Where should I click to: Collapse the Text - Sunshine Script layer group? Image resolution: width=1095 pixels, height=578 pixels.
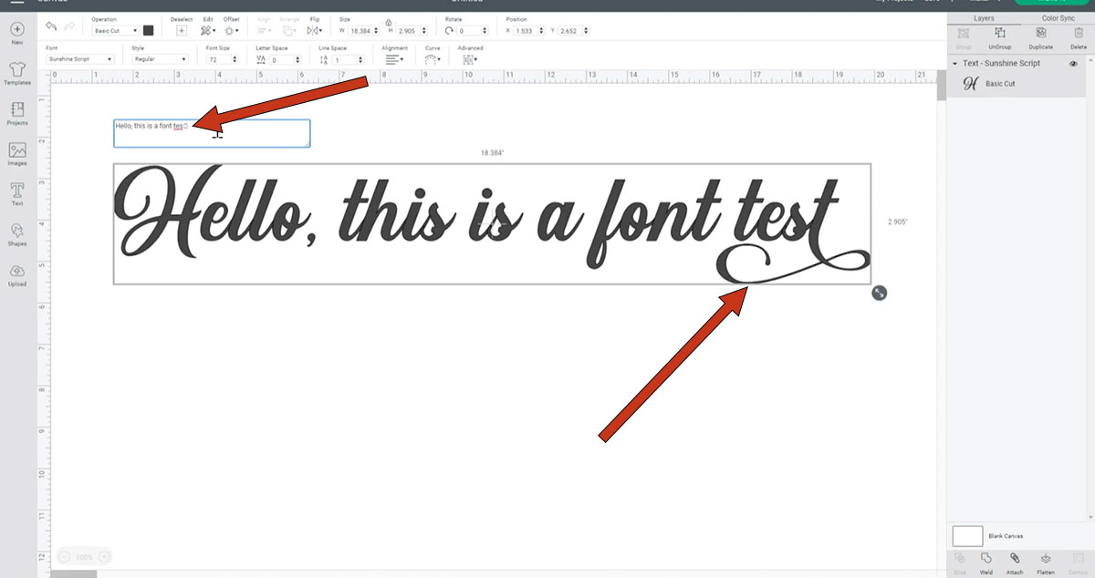954,64
